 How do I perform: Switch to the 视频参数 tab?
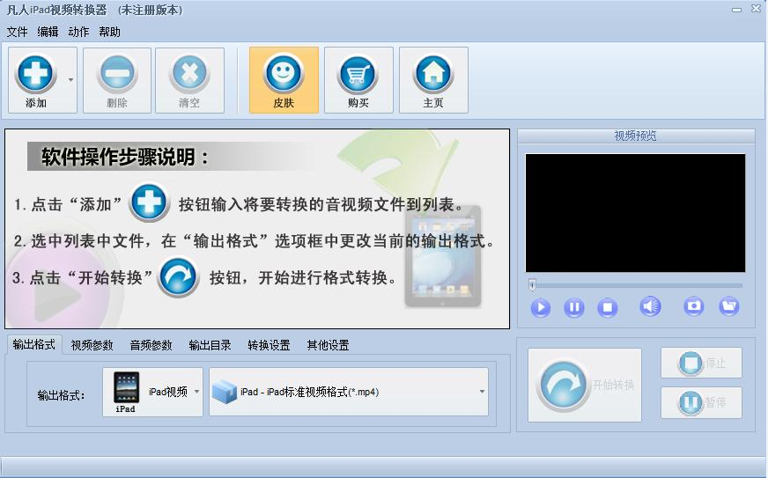coord(92,345)
